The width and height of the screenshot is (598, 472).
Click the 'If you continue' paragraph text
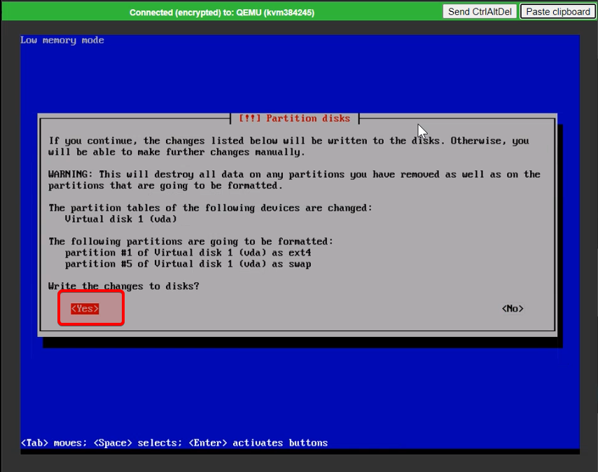288,146
